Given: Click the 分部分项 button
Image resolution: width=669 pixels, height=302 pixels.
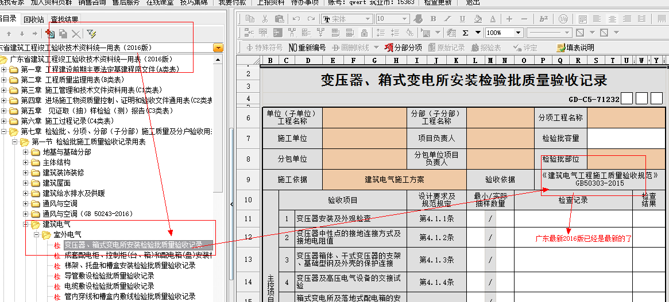Looking at the screenshot, I should tap(403, 48).
